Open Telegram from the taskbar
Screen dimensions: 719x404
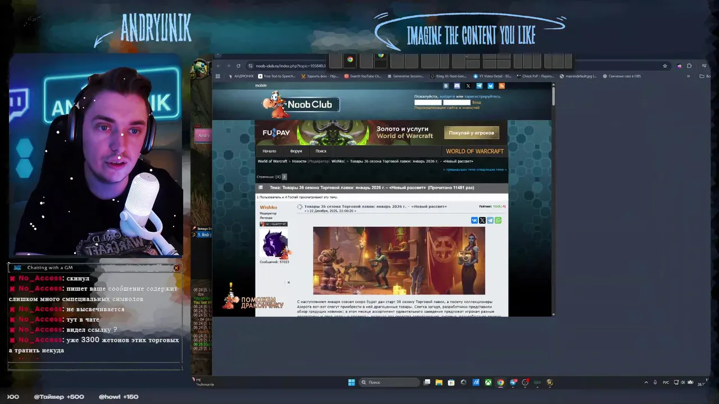coord(513,382)
